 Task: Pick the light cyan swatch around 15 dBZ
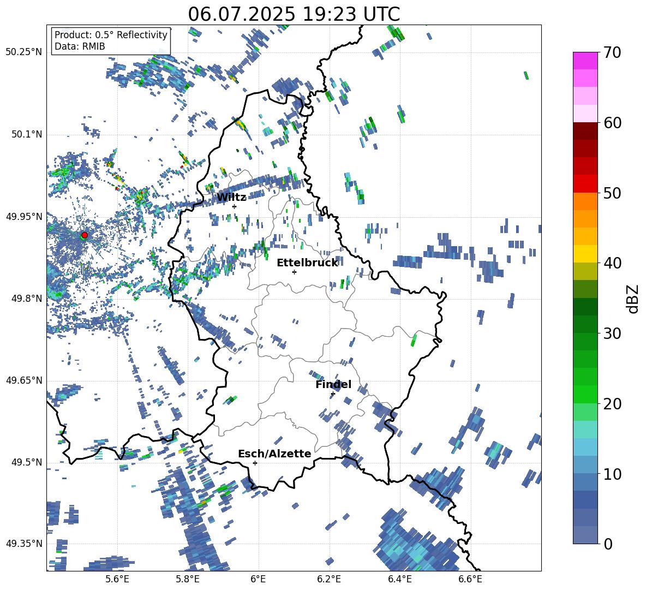585,430
